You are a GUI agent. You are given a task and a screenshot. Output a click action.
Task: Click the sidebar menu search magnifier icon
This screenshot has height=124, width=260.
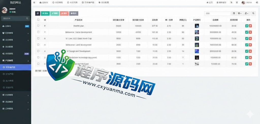[27, 18]
